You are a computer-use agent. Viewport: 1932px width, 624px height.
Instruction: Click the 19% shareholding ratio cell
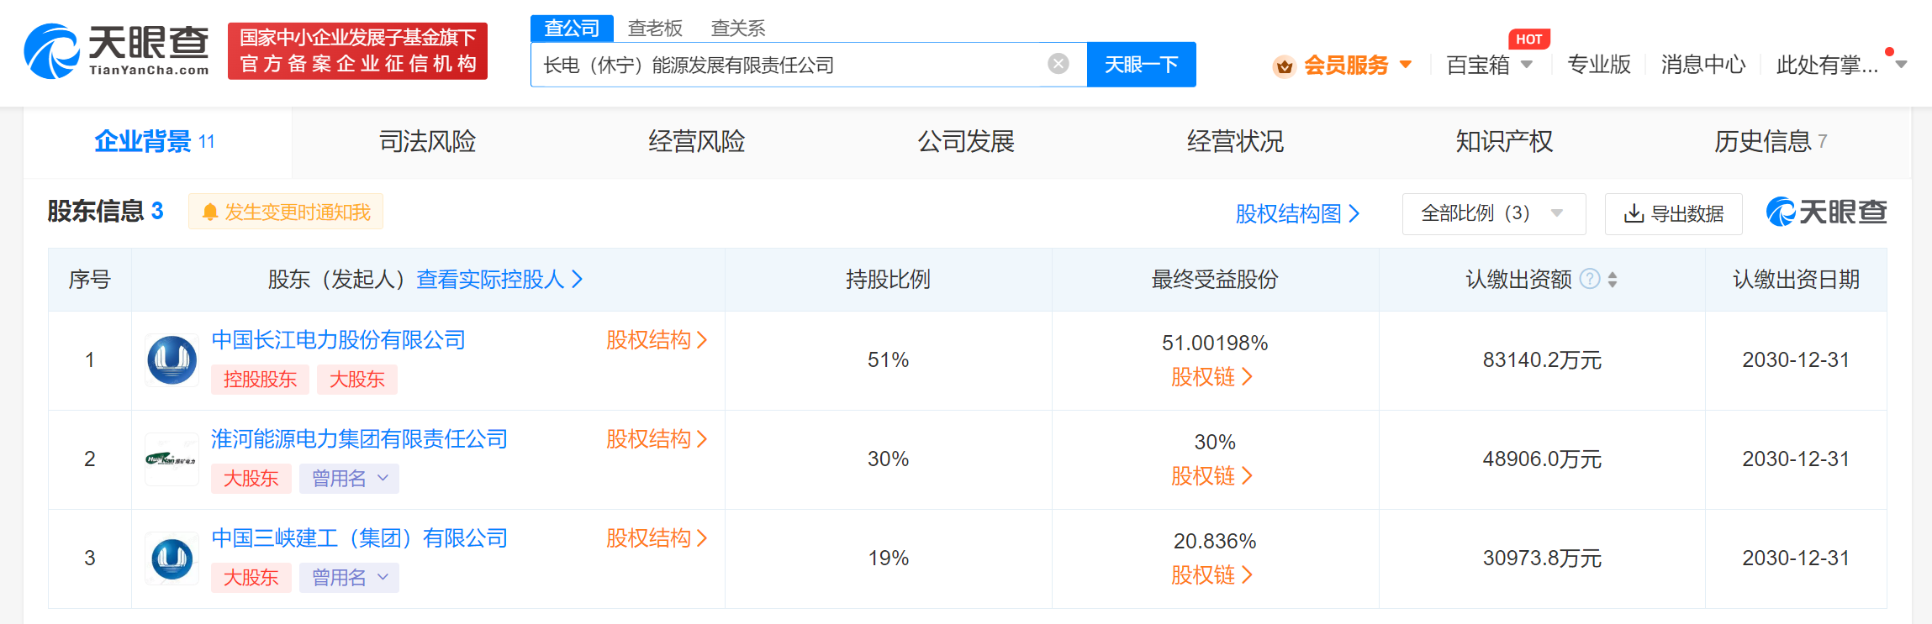(888, 558)
